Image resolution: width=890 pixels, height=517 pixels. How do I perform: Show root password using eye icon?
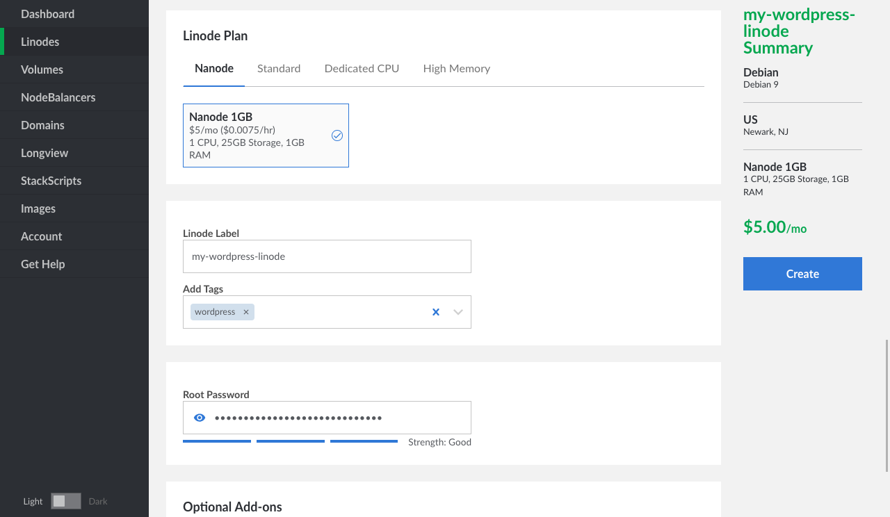[200, 418]
